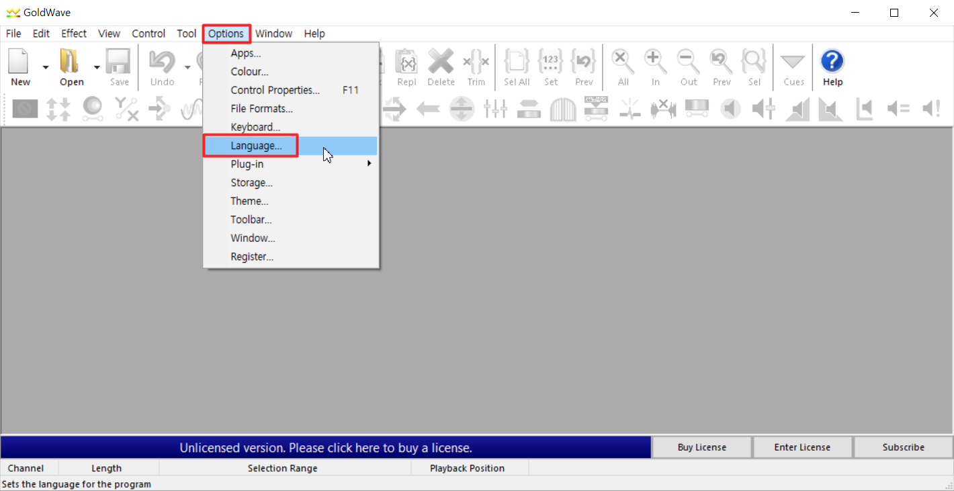Choose Keyboard... menu entry
The width and height of the screenshot is (954, 491).
(x=291, y=127)
